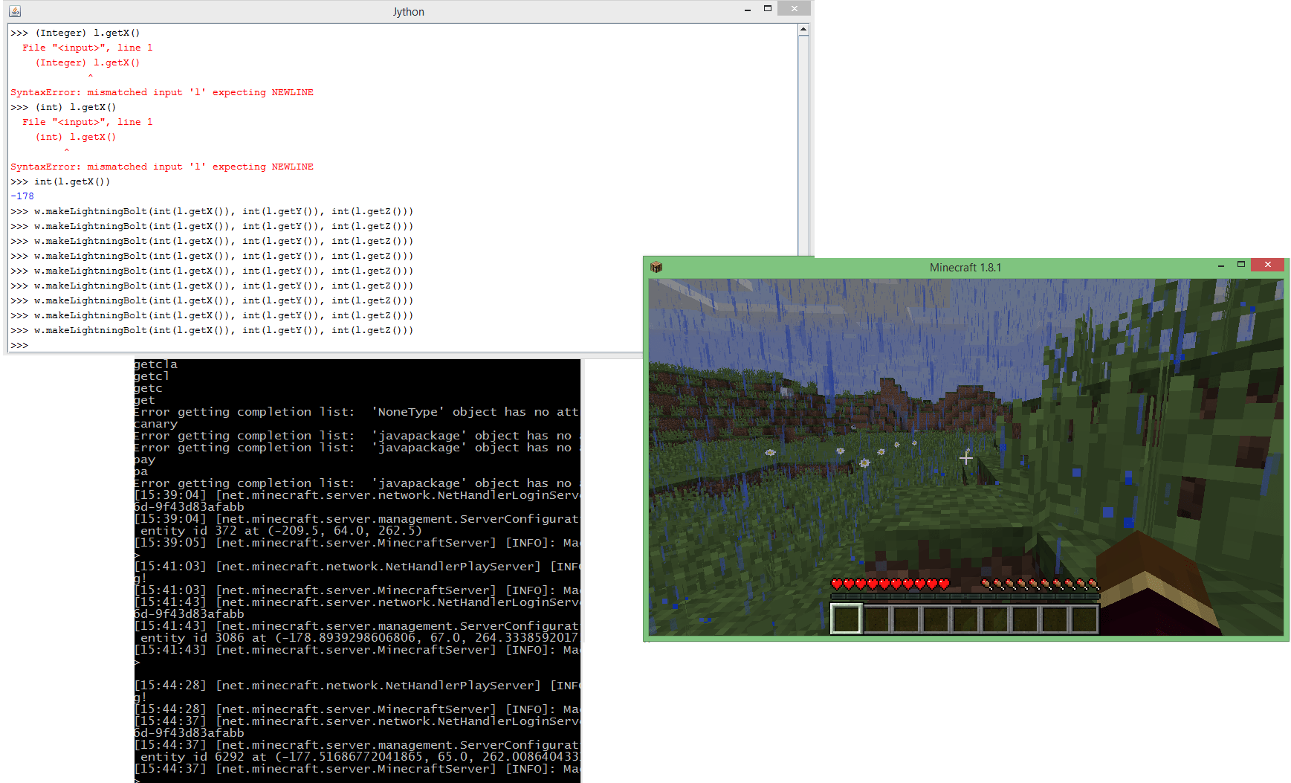Click the Jython scrollbar up arrow

coord(803,30)
